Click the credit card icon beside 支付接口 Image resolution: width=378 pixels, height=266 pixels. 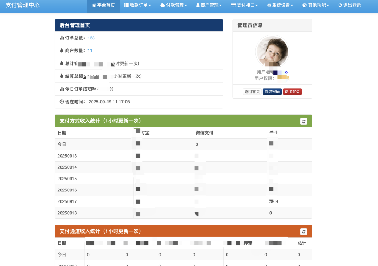pos(233,6)
